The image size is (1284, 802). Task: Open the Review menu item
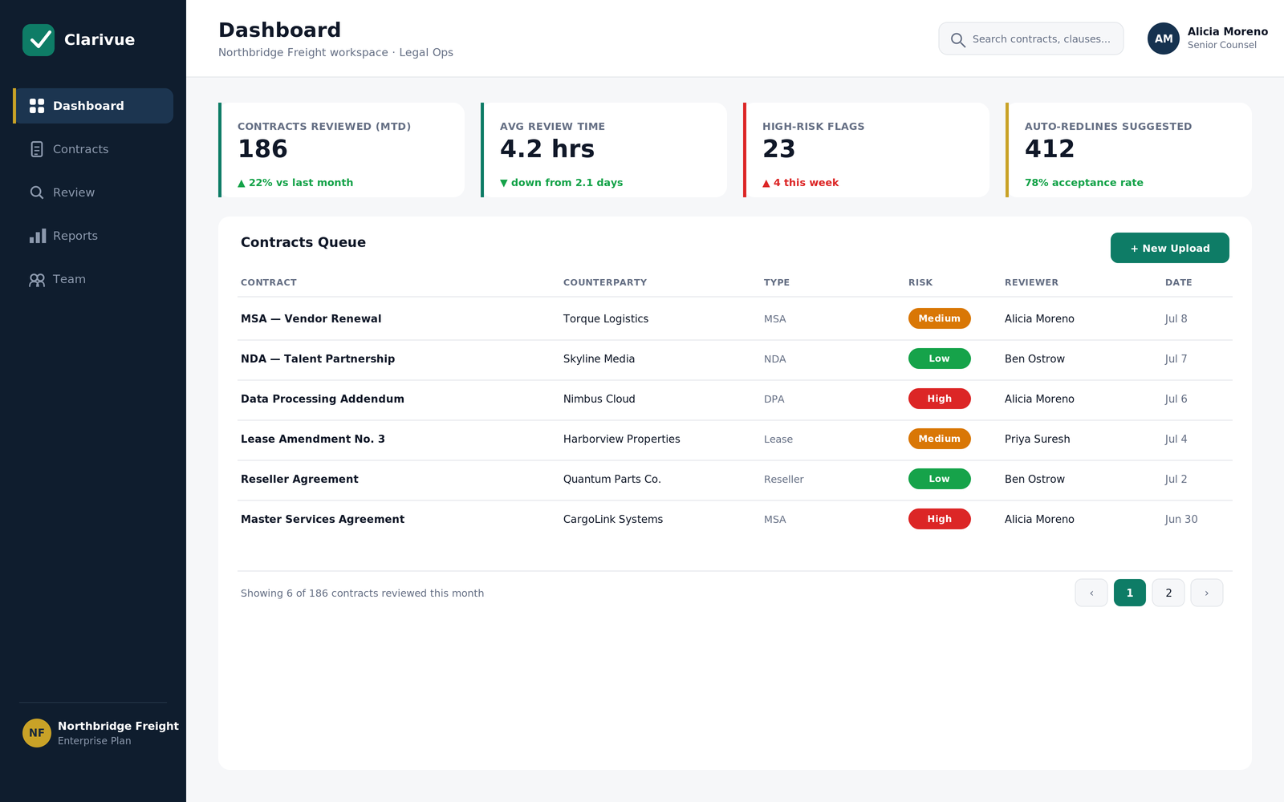(x=93, y=192)
